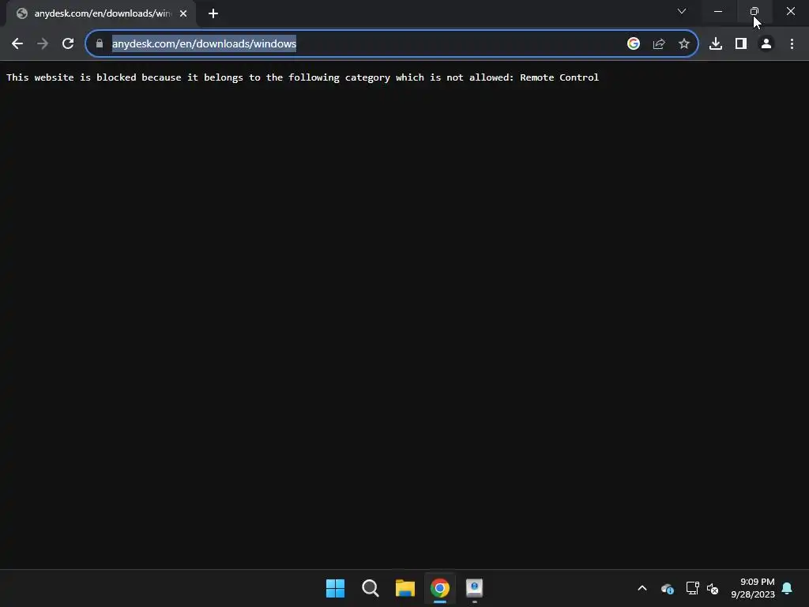
Task: Click the 'Remote Control' category text
Action: (559, 77)
